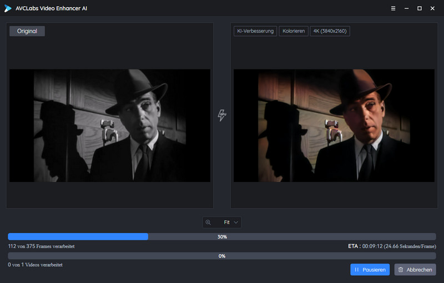Click the ETA 00:09:12 text
The width and height of the screenshot is (444, 283).
[x=392, y=246]
